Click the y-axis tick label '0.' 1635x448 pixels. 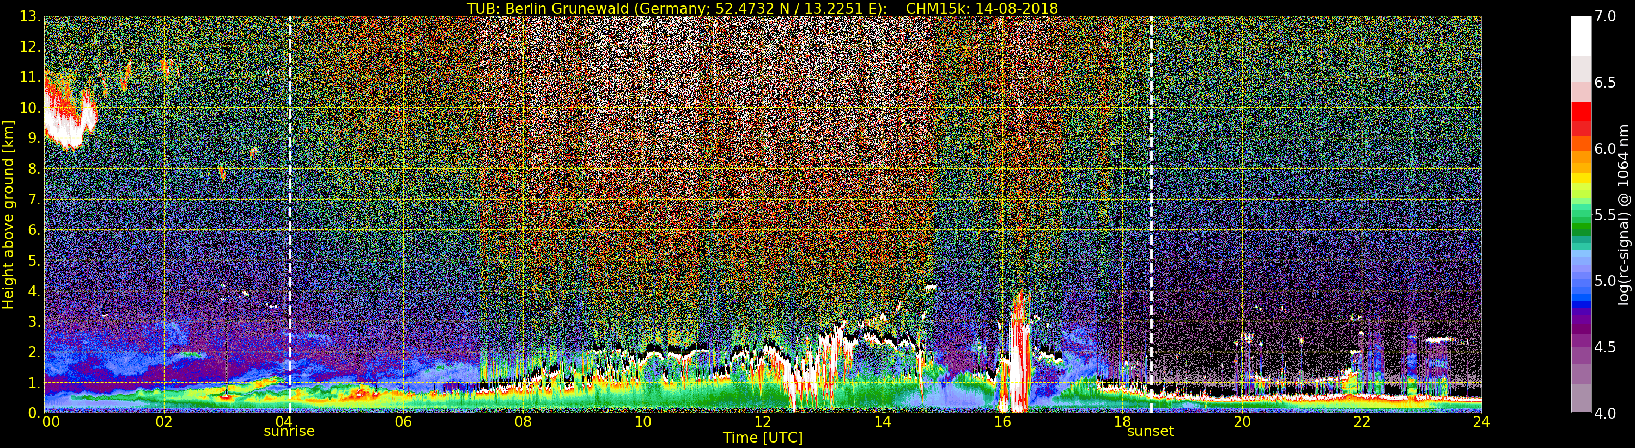click(34, 413)
